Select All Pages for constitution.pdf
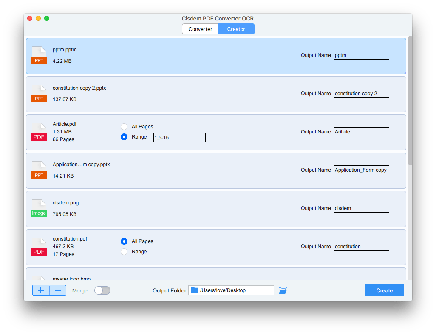Viewport: 436px width, 335px height. pyautogui.click(x=124, y=241)
